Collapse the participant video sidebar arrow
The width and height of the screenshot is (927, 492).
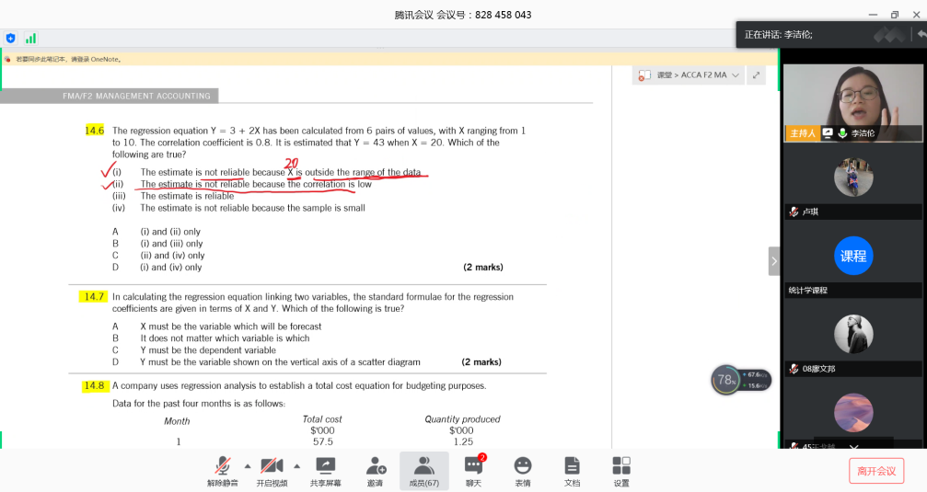pos(773,261)
